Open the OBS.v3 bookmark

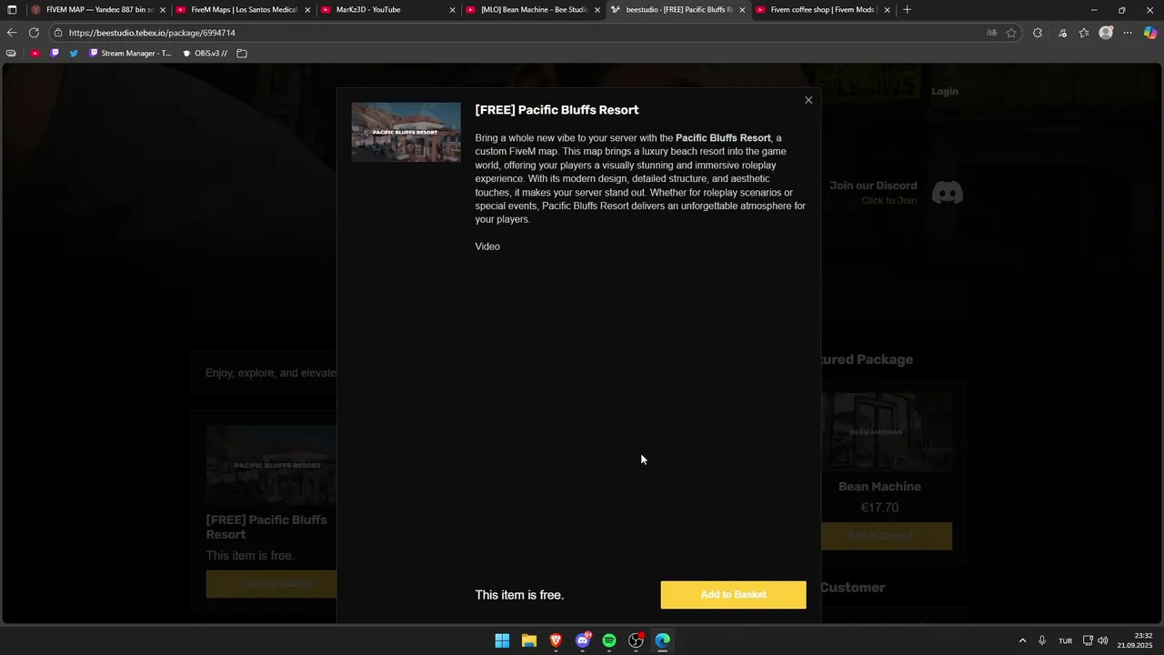[x=205, y=54]
